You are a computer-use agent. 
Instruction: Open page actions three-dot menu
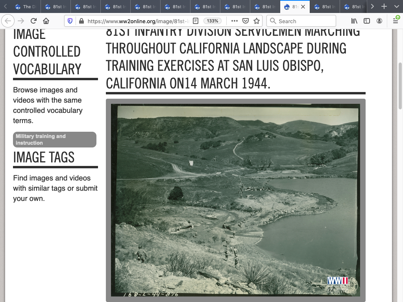click(234, 21)
